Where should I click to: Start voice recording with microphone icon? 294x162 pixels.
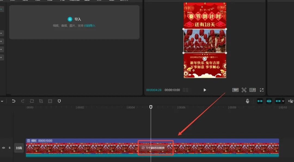click(247, 101)
